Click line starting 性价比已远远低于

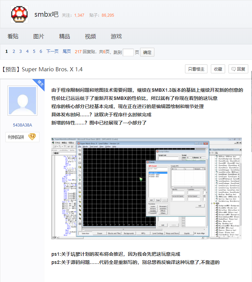pyautogui.click(x=135, y=98)
